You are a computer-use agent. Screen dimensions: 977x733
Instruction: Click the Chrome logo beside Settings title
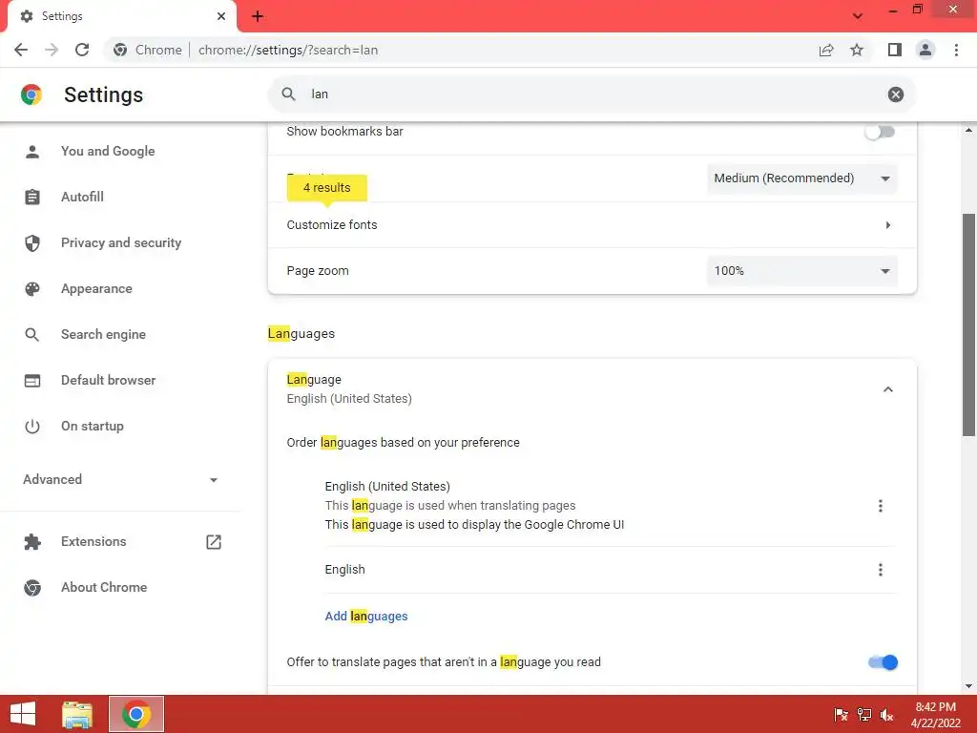coord(31,94)
